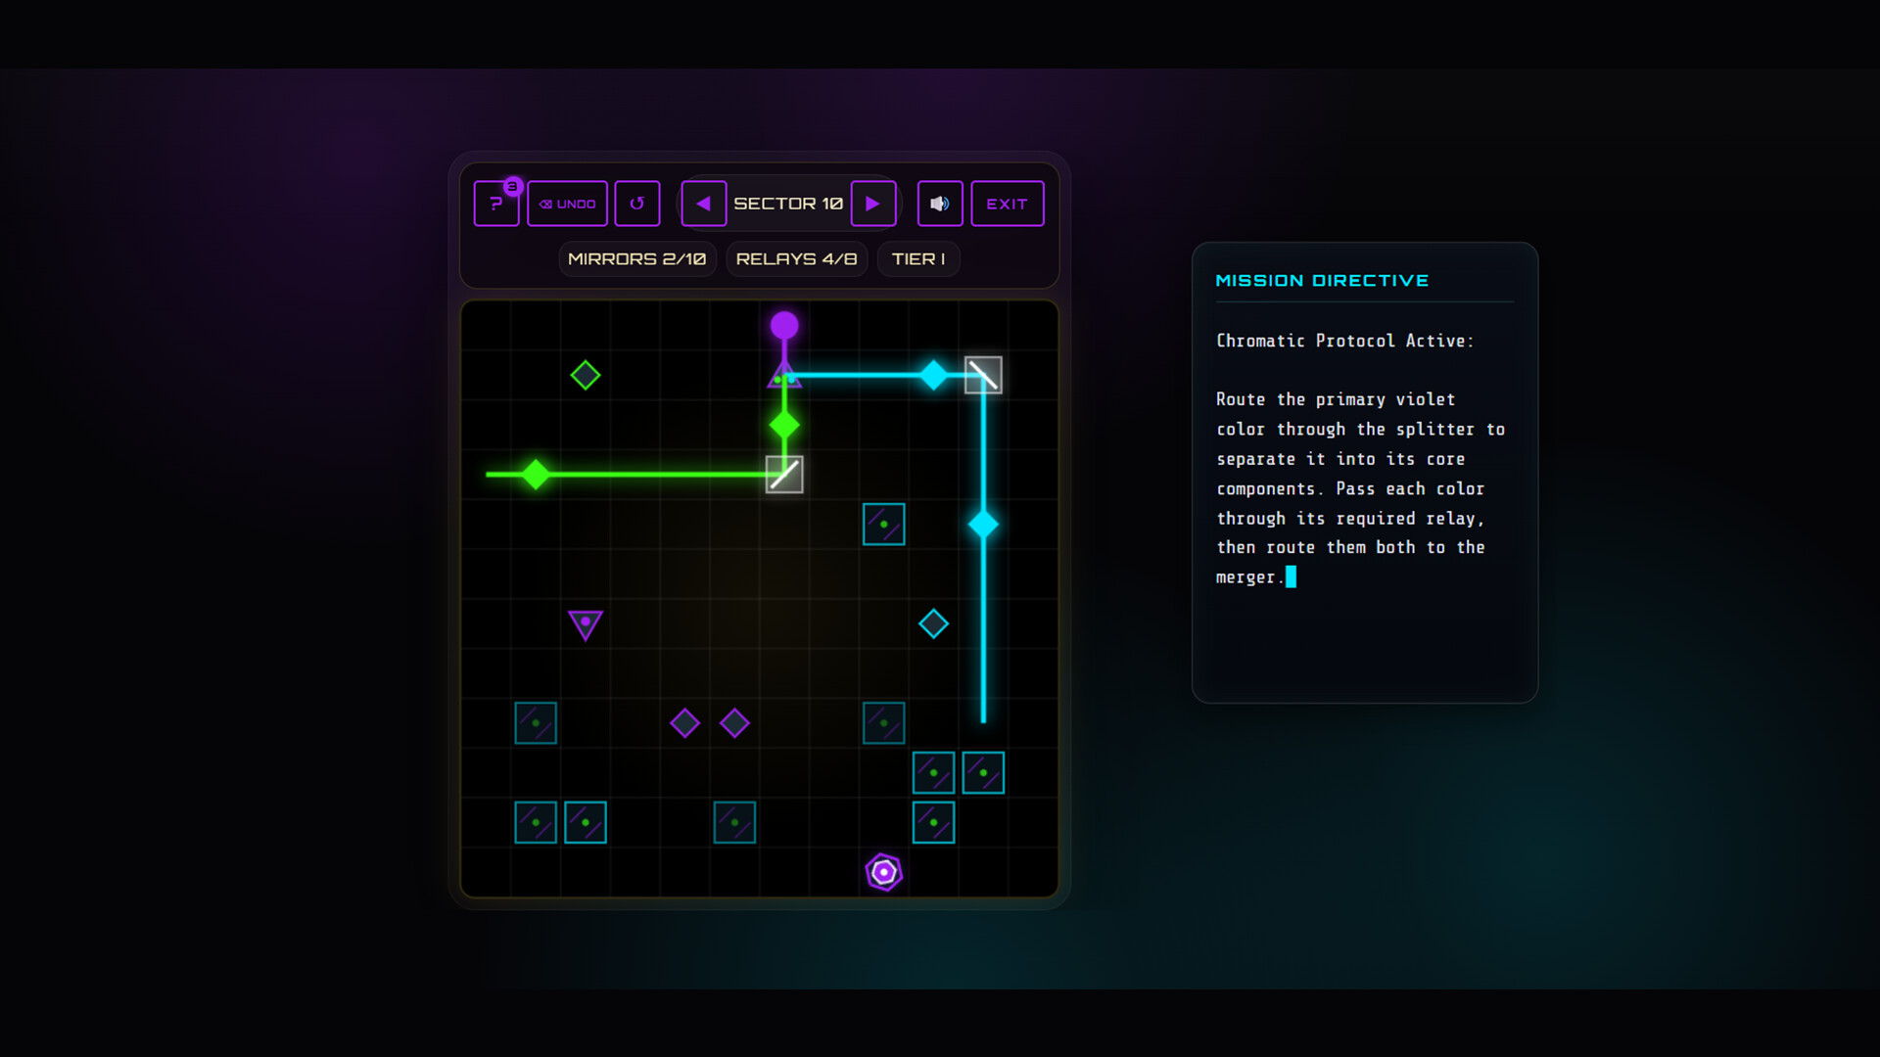The height and width of the screenshot is (1057, 1880).
Task: Select the violet light source emitter
Action: coord(784,325)
